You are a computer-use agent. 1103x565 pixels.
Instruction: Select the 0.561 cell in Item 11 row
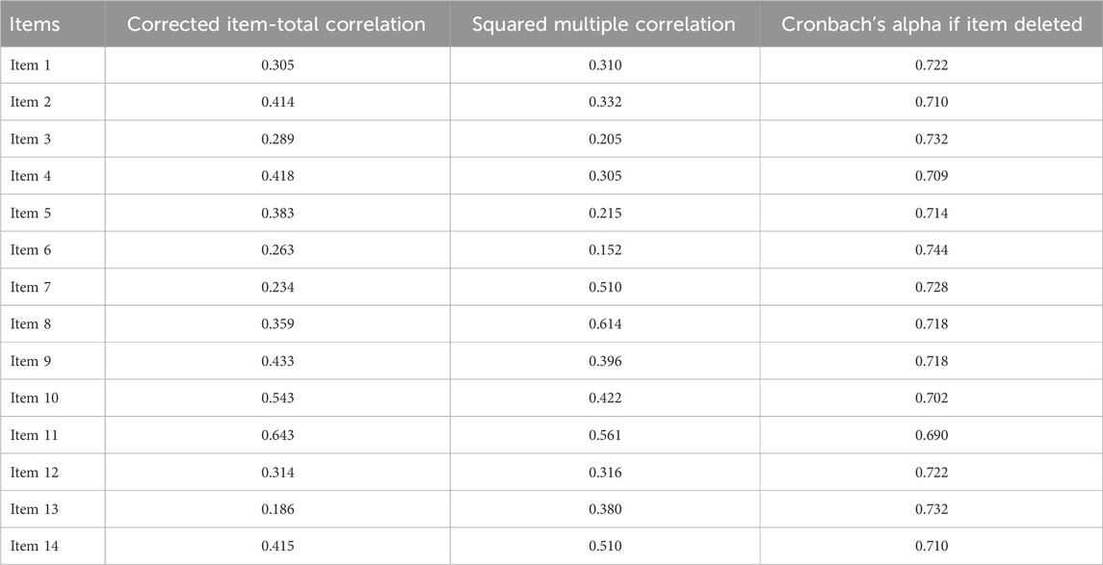pyautogui.click(x=605, y=435)
